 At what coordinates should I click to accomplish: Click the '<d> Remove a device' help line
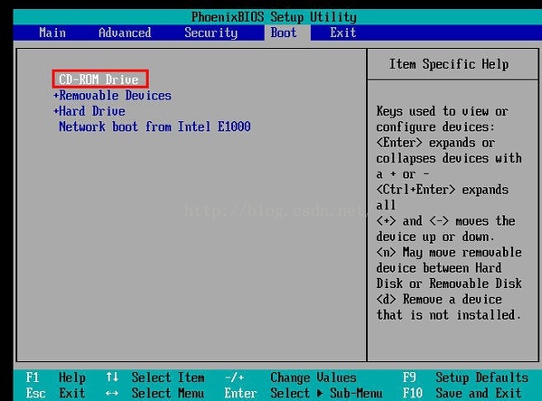(x=439, y=299)
